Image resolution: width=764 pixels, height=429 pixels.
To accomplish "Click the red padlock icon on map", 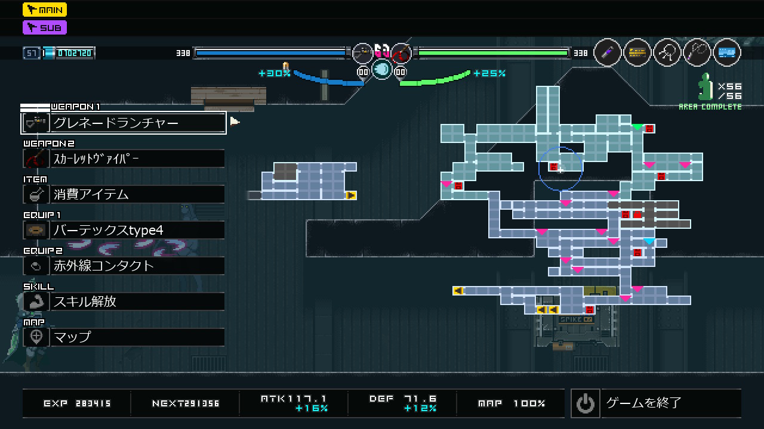I will click(553, 167).
